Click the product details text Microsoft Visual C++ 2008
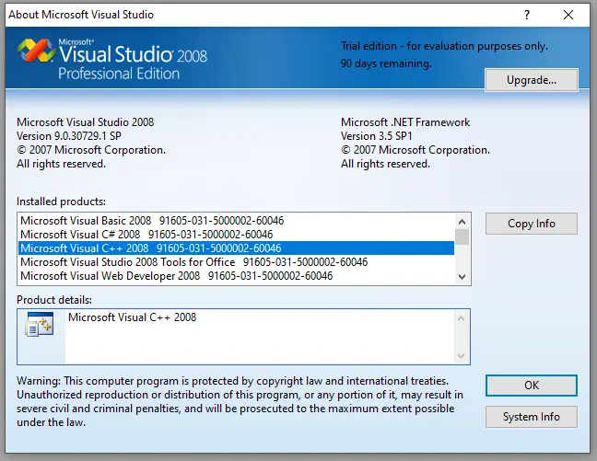This screenshot has width=597, height=461. point(132,317)
